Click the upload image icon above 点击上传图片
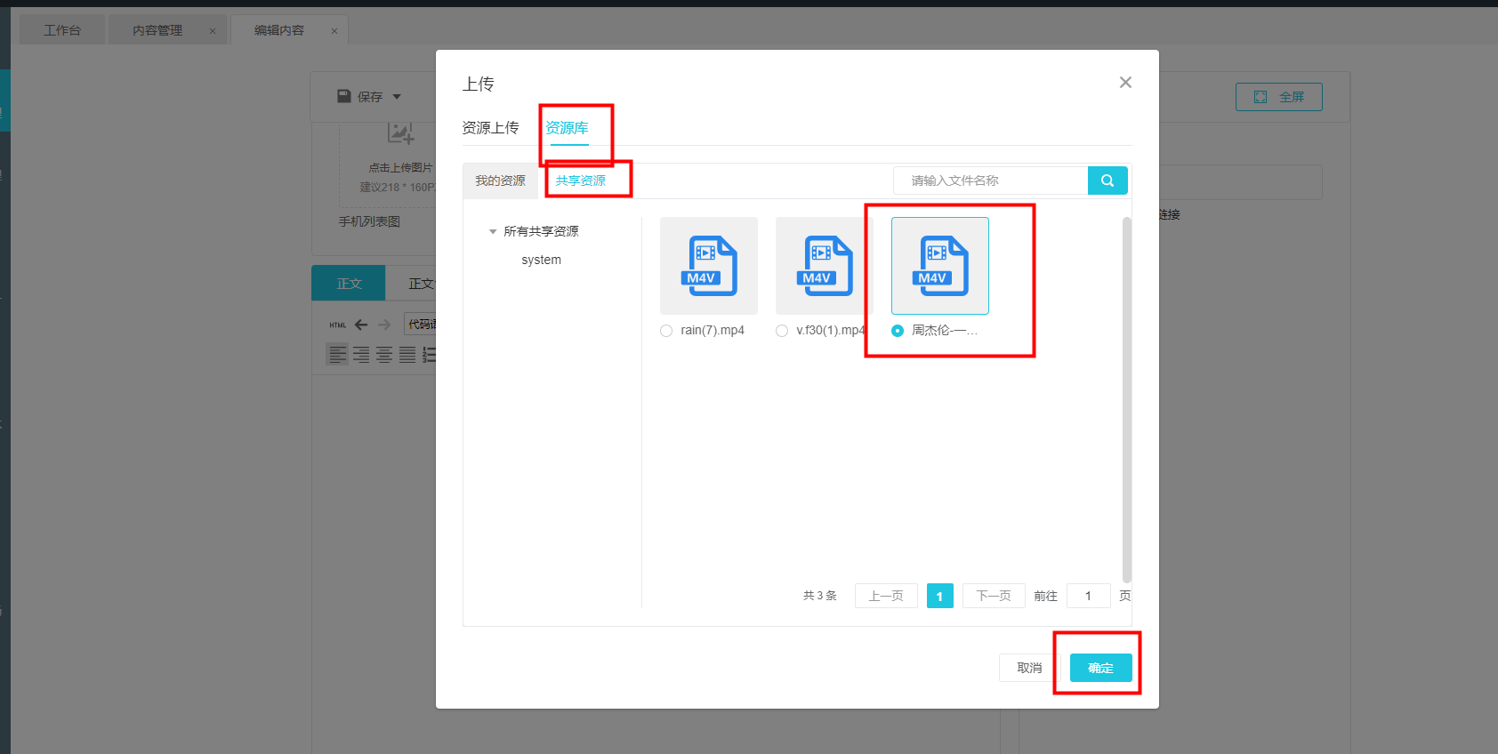1498x754 pixels. [x=400, y=134]
